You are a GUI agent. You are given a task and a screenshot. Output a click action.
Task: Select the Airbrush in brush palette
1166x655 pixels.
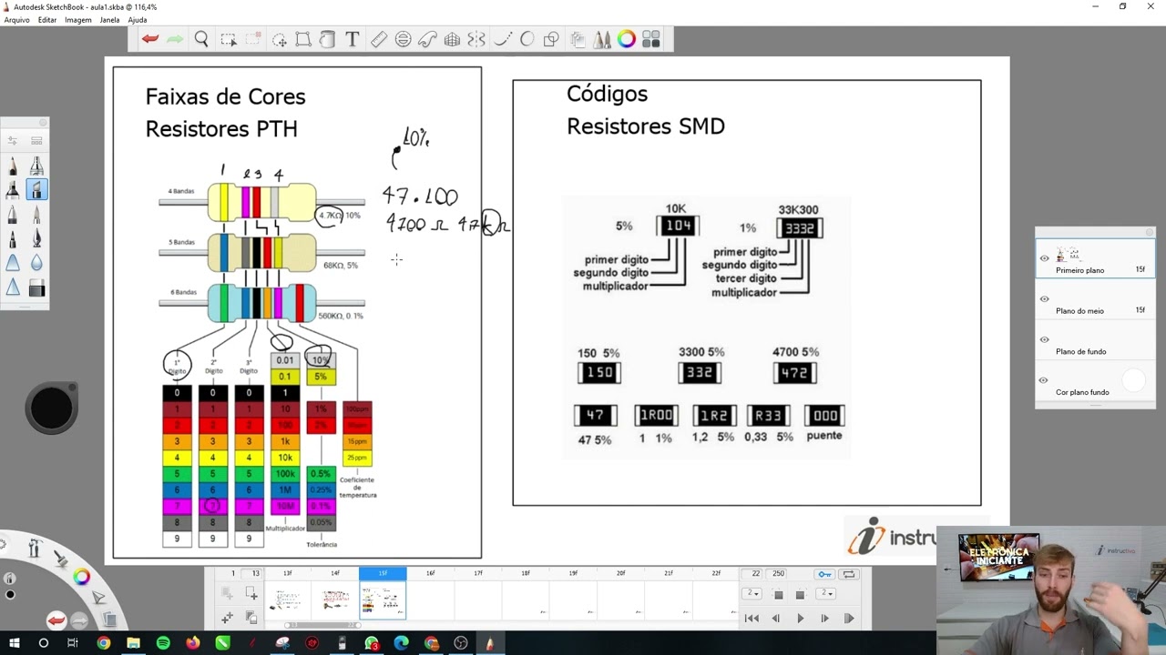click(36, 166)
